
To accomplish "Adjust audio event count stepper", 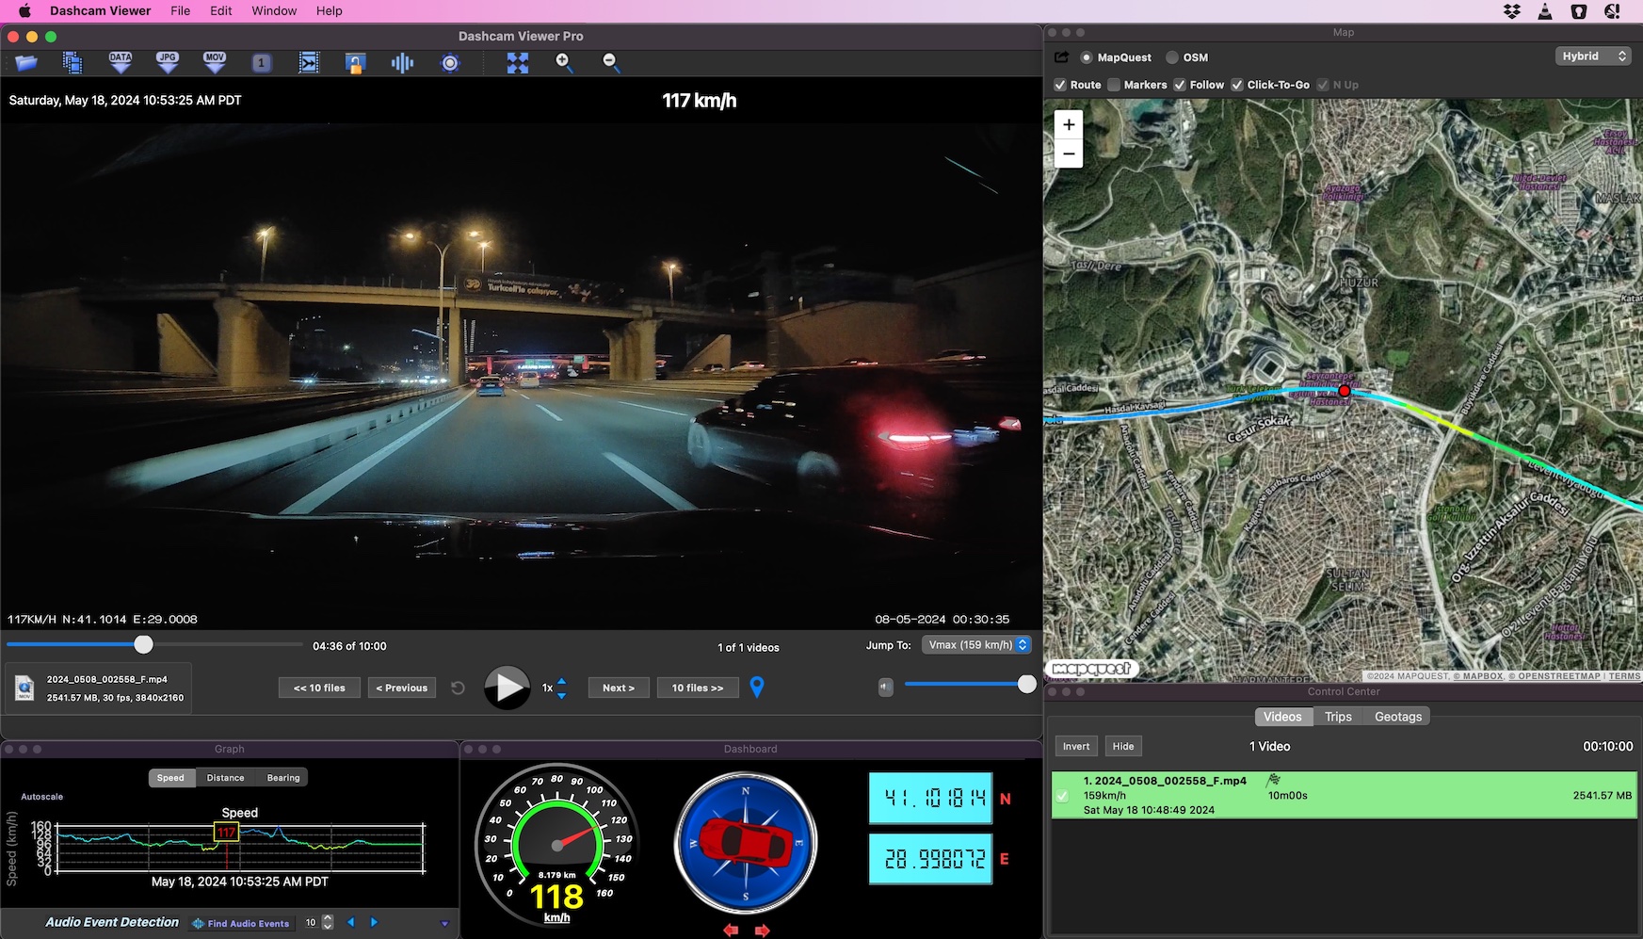I will click(x=328, y=923).
